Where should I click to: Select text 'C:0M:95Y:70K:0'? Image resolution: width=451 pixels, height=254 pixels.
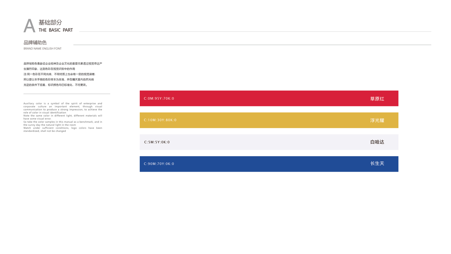pos(159,98)
